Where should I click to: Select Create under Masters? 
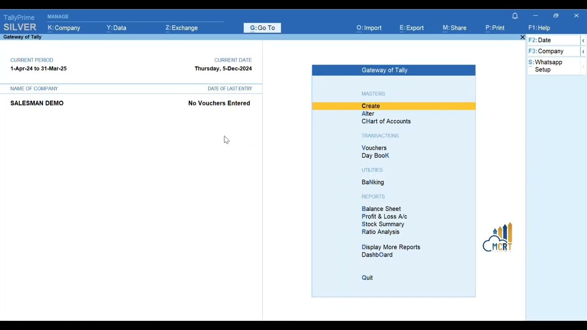pos(393,106)
